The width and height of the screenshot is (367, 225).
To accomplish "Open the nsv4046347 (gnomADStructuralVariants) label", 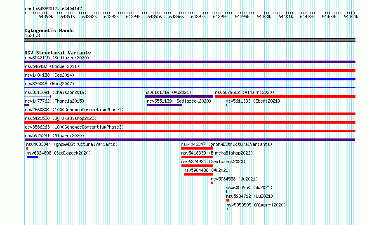I will [x=226, y=144].
